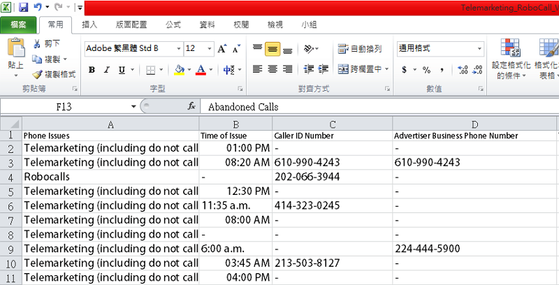Open the Name Box dropdown arrow
The height and width of the screenshot is (285, 559).
point(133,106)
